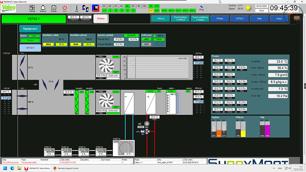
Task: Open the Obrazy screens icon
Action: (32, 7)
